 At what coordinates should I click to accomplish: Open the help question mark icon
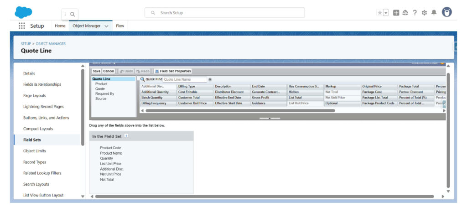pyautogui.click(x=415, y=13)
